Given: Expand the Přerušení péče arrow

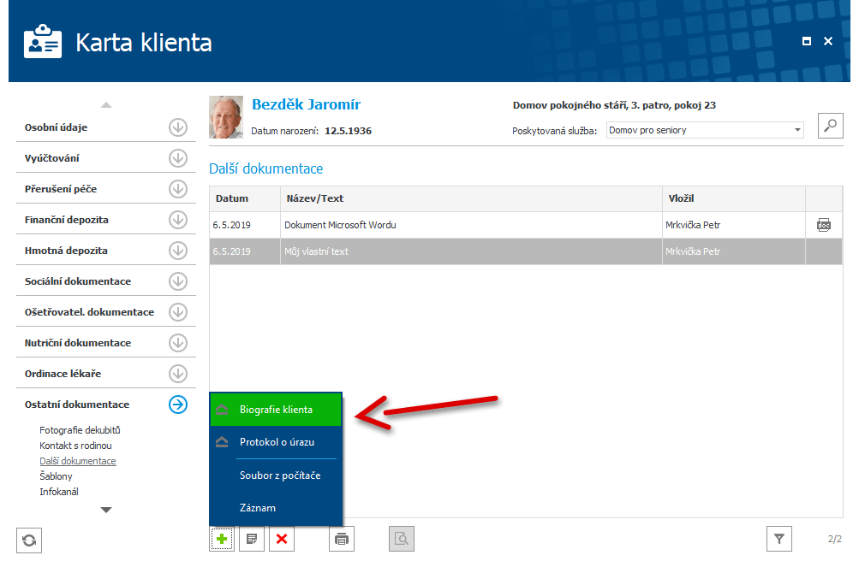Looking at the screenshot, I should (178, 189).
